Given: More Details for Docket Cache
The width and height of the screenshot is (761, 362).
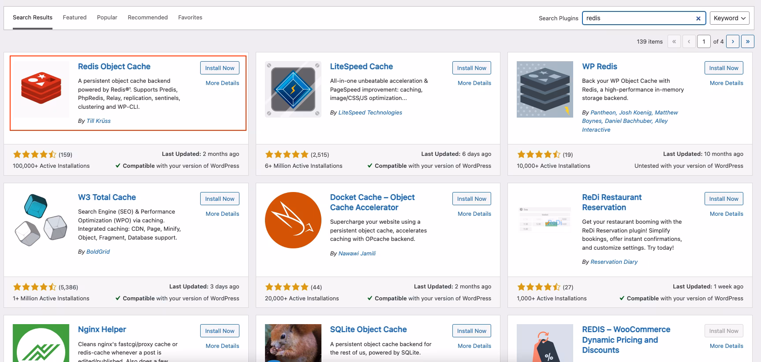Looking at the screenshot, I should tap(474, 214).
